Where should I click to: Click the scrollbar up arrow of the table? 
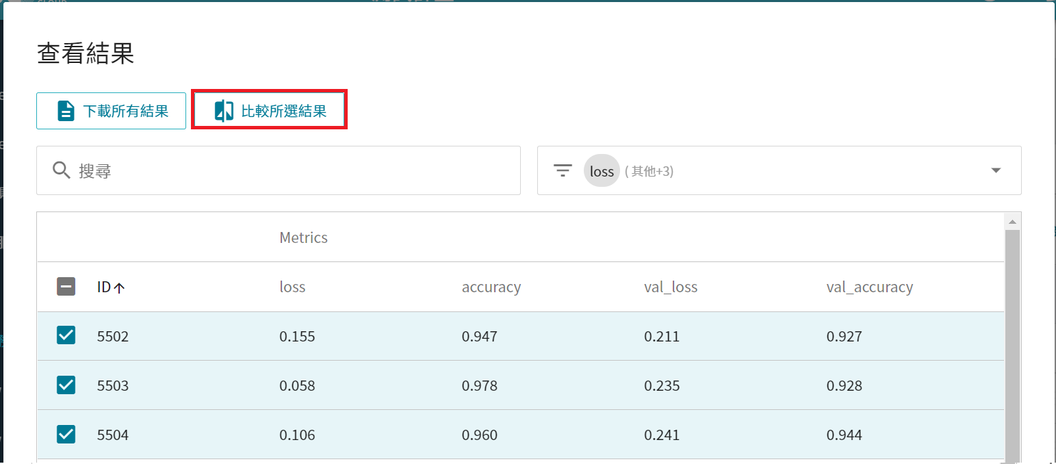coord(1012,222)
